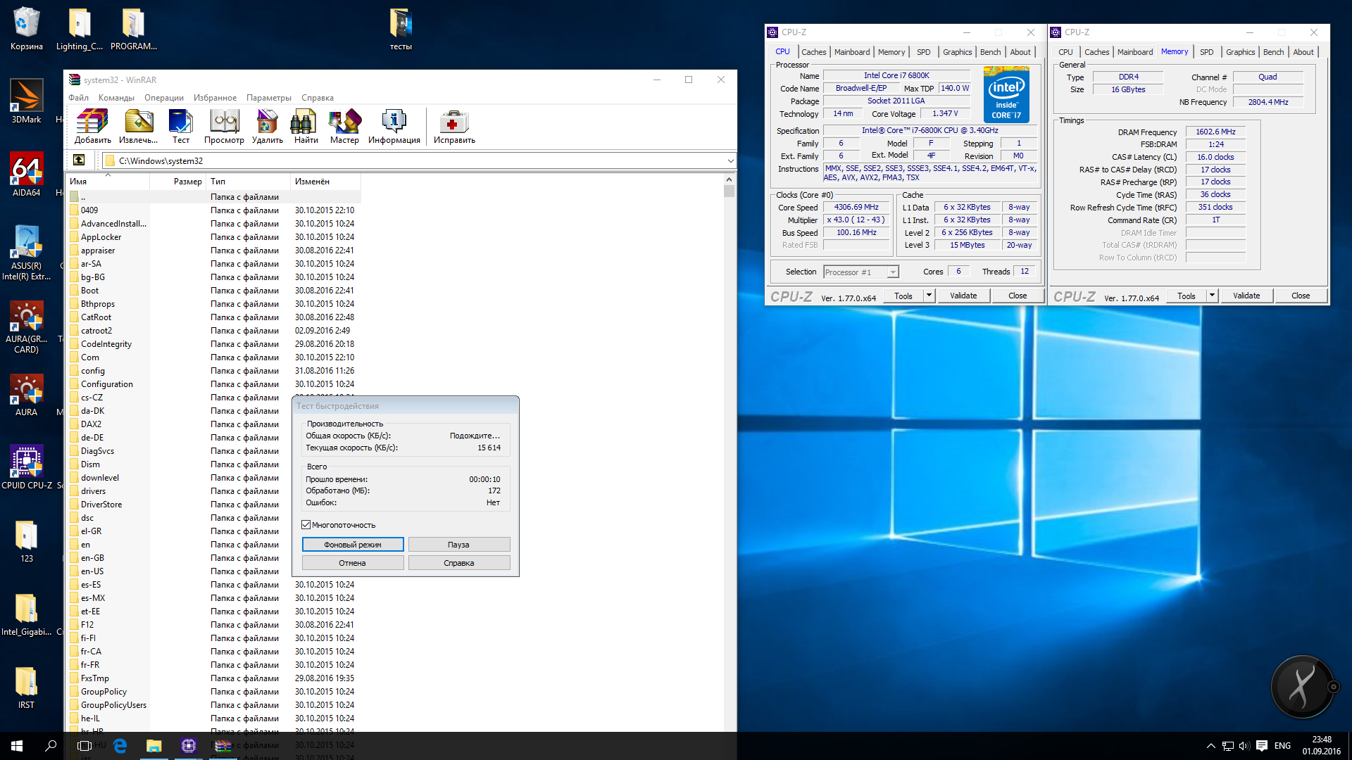Click the Фоновый режим button
Screen dimensions: 1352x760
353,545
